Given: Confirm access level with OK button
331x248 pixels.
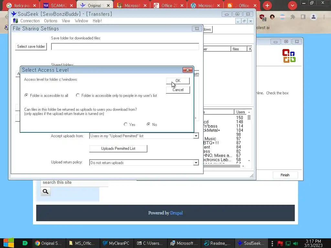Looking at the screenshot, I should click(178, 81).
